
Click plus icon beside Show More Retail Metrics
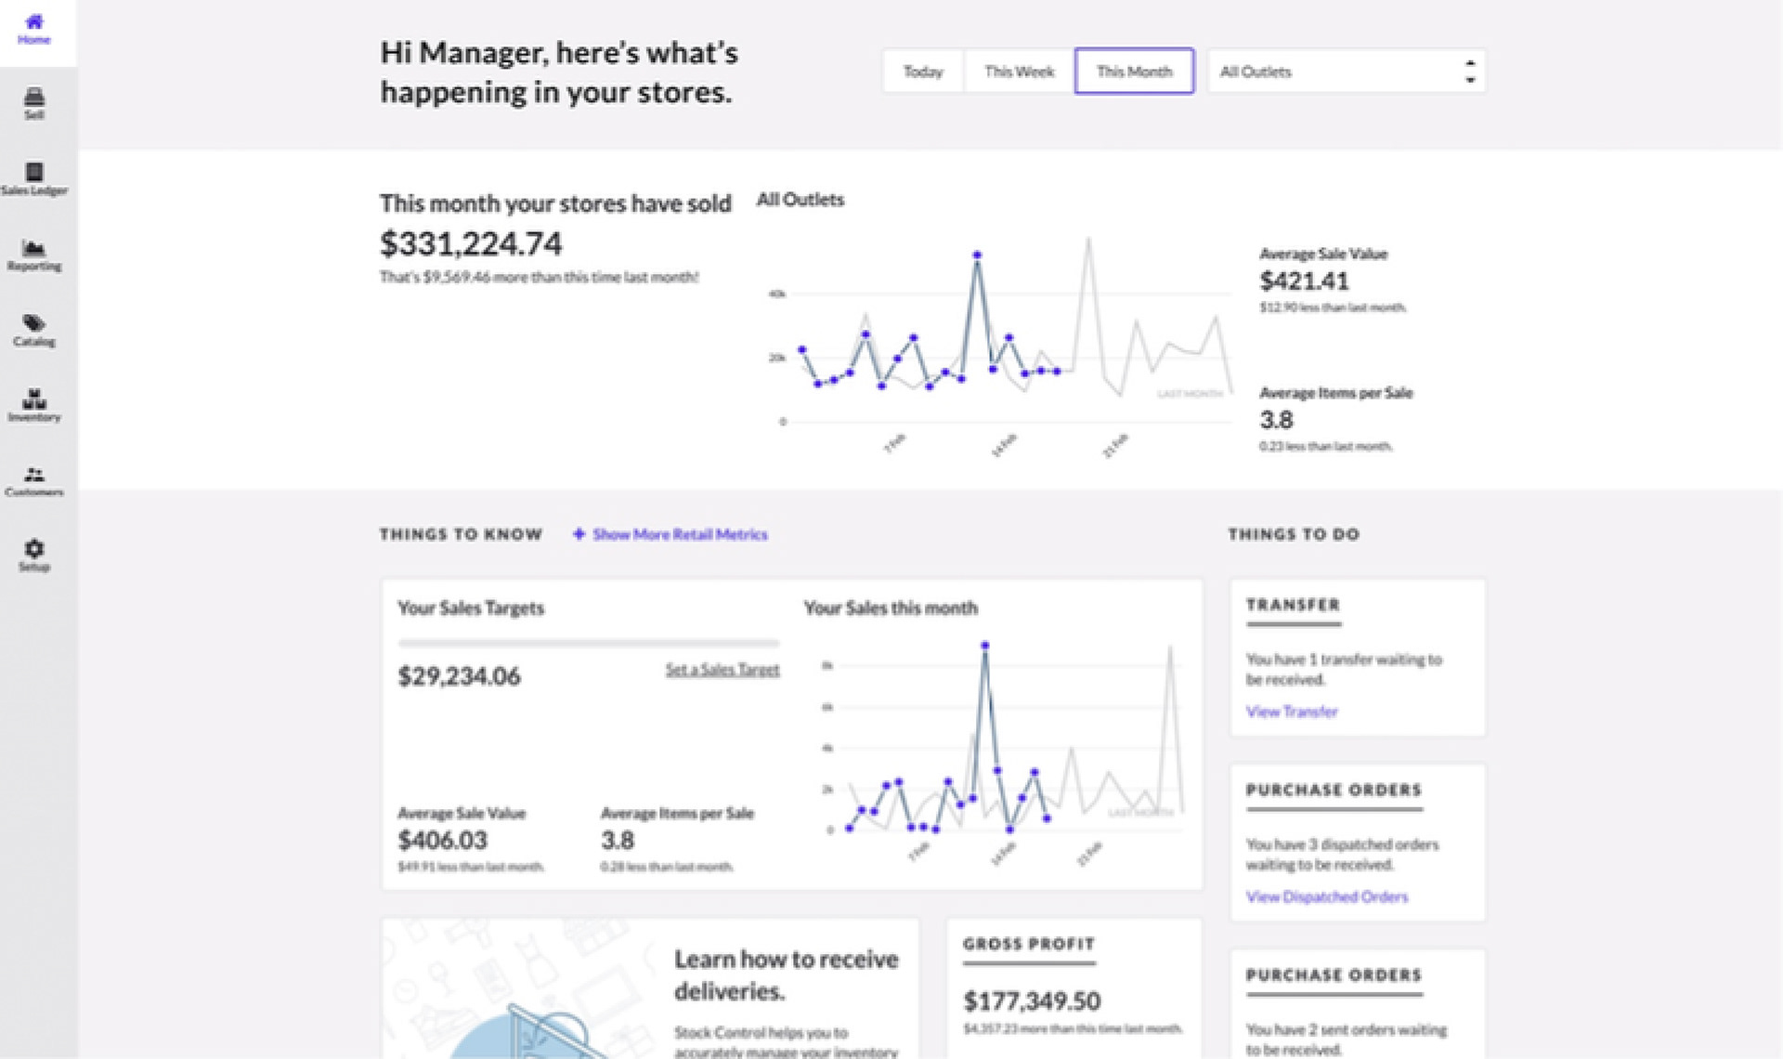(579, 534)
